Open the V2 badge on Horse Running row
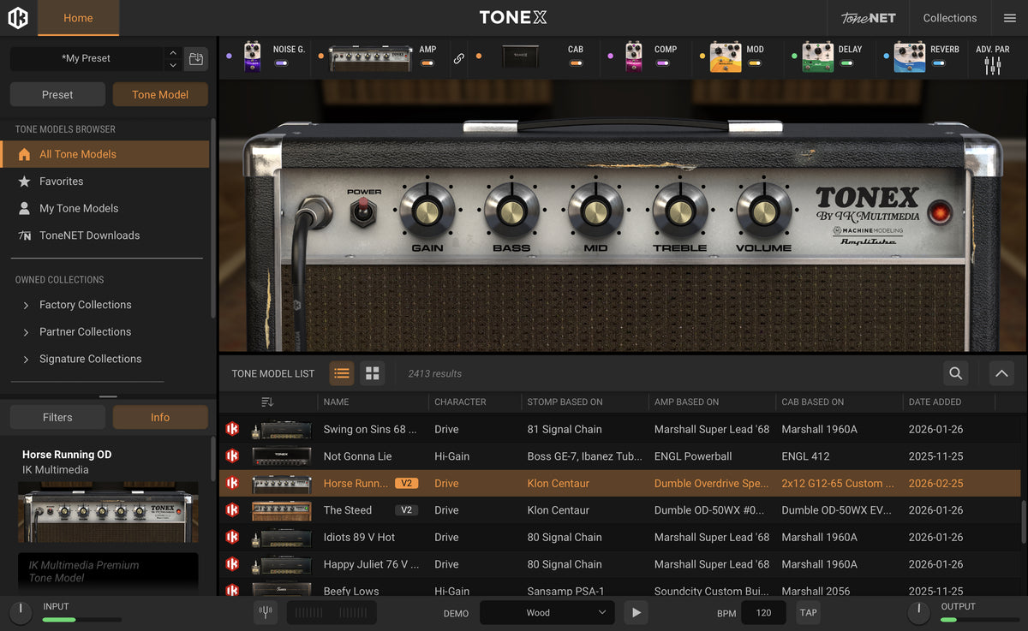Image resolution: width=1028 pixels, height=631 pixels. 406,483
